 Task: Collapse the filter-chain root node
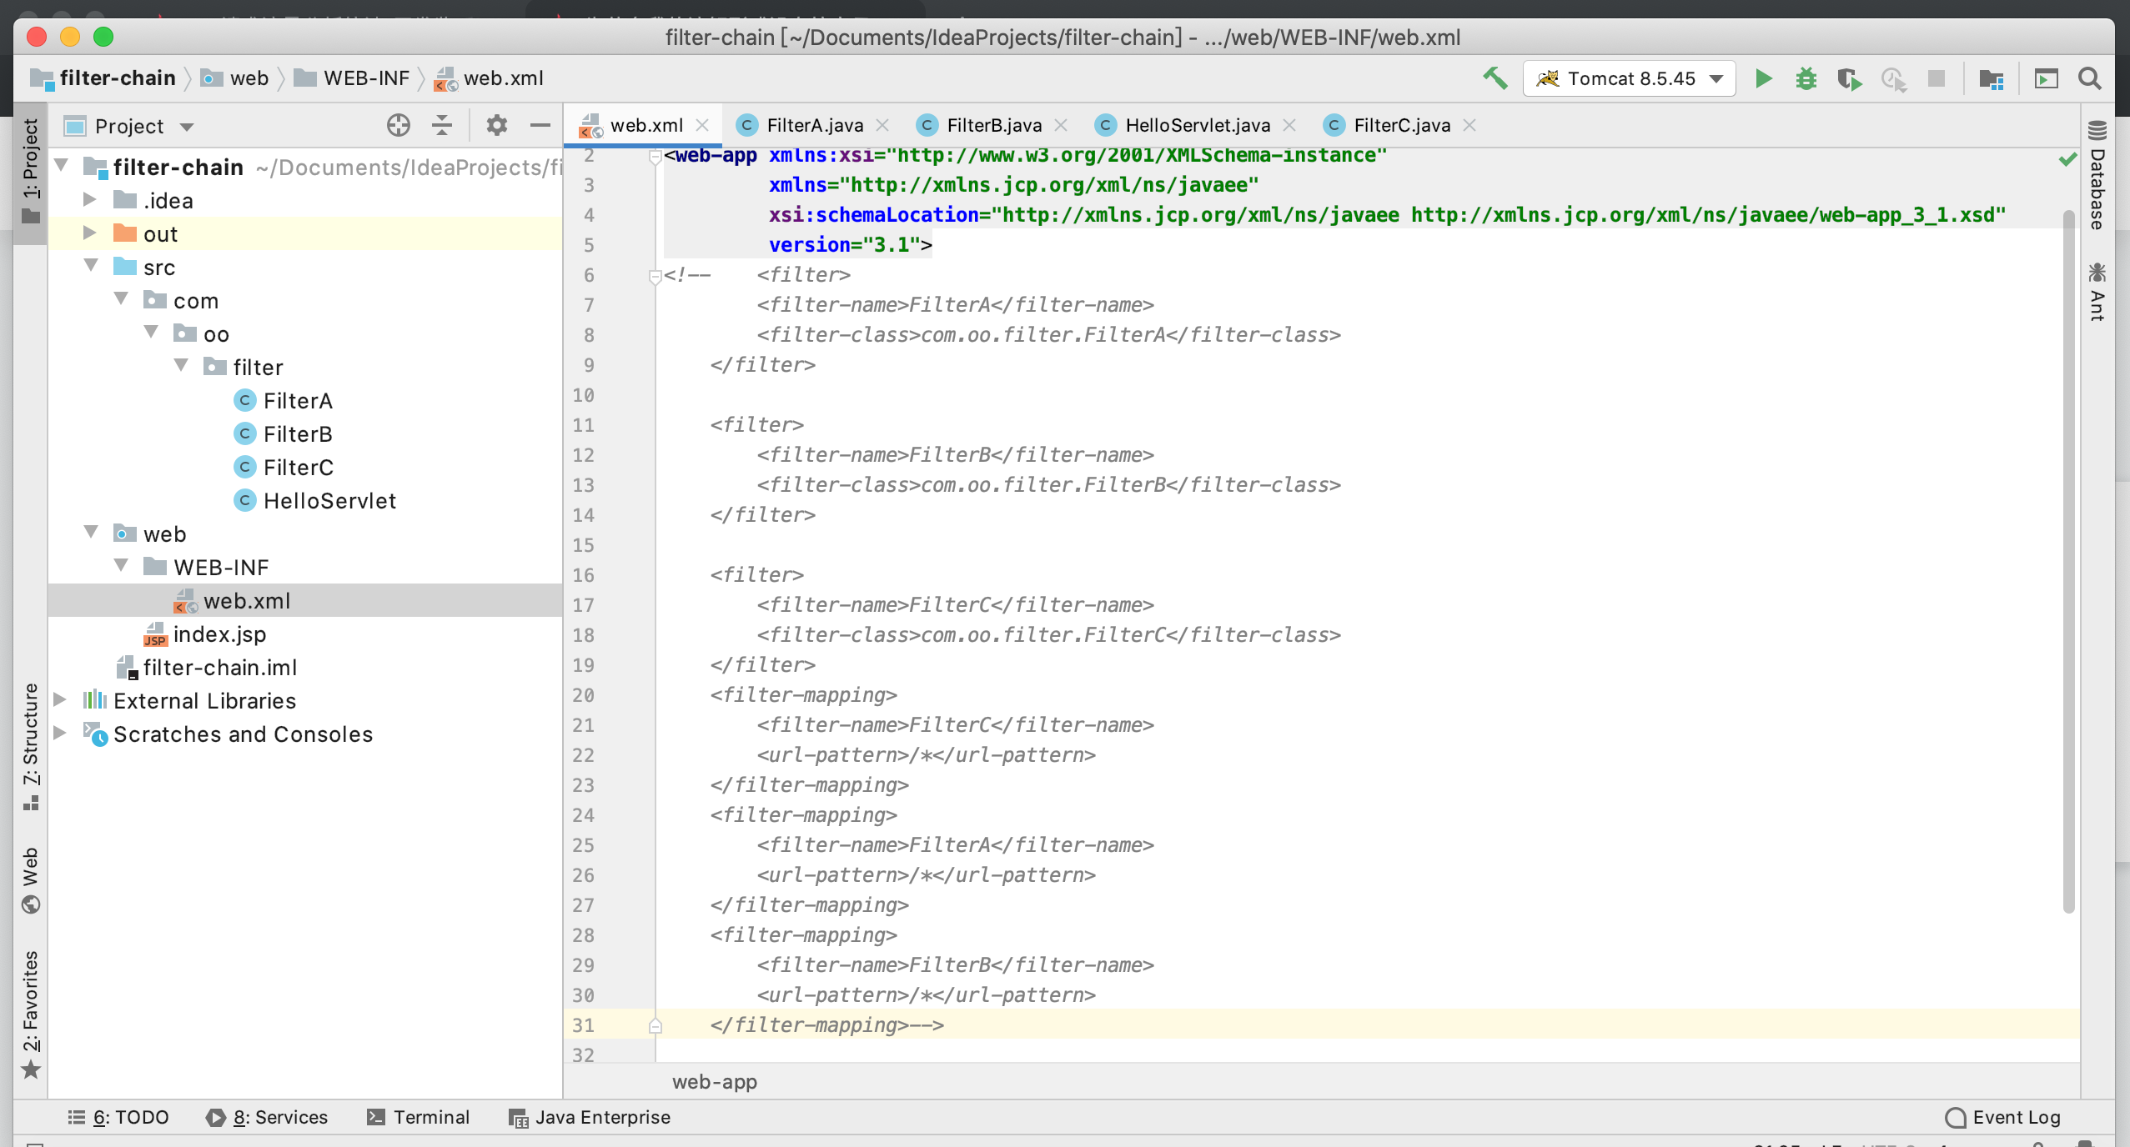pyautogui.click(x=61, y=165)
